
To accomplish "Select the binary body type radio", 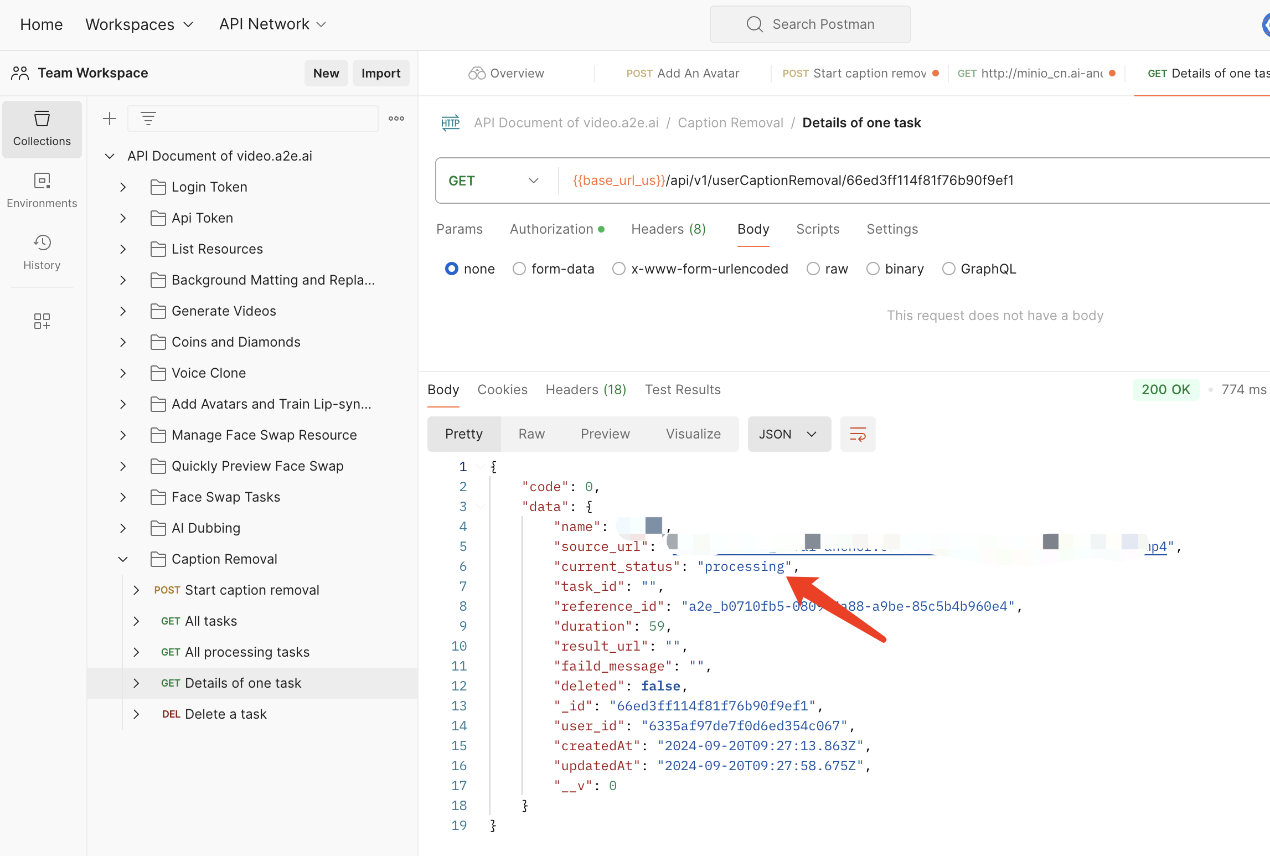I will [873, 269].
